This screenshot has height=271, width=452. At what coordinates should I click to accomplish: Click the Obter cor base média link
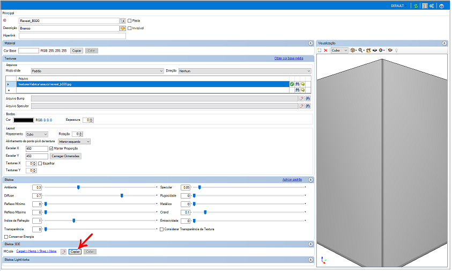point(289,58)
